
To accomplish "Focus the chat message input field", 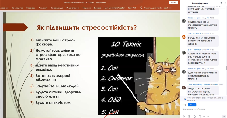I will [x=203, y=109].
